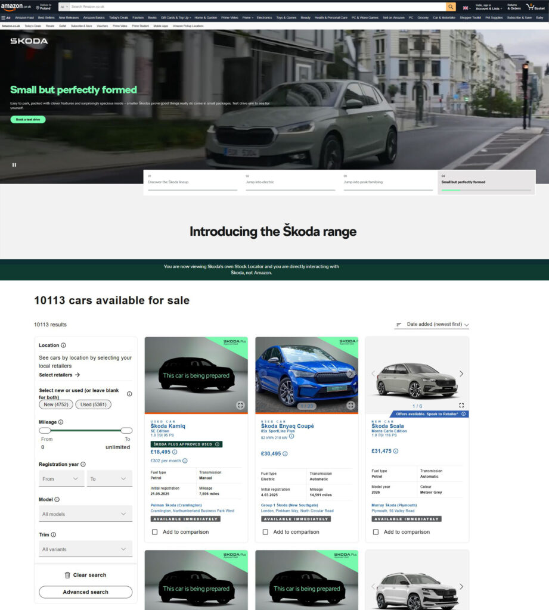The height and width of the screenshot is (610, 549).
Task: Show previous Skoda Scala photo
Action: pos(373,374)
